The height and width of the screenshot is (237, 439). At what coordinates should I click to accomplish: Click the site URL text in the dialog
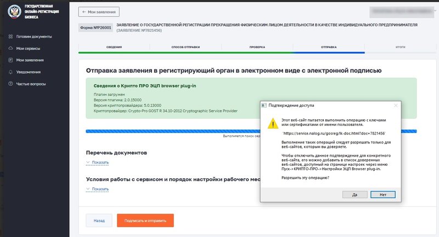[x=334, y=134]
